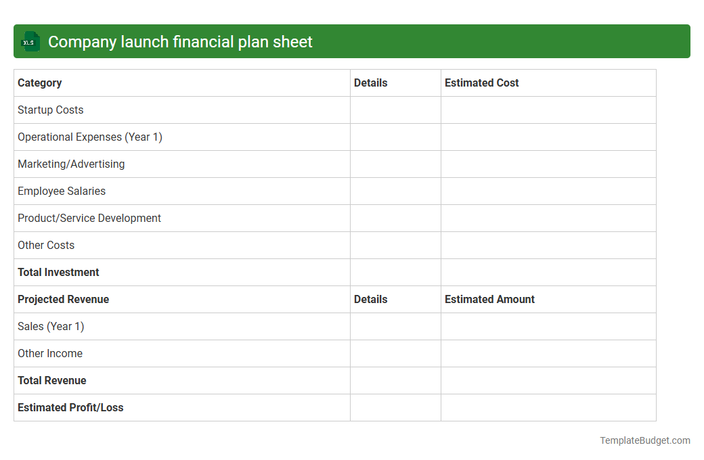Click the green XLS file icon
704x460 pixels.
[30, 41]
